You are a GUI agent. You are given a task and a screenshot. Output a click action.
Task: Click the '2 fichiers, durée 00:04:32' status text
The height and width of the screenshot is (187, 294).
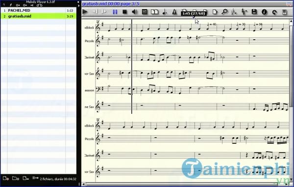coord(58,179)
